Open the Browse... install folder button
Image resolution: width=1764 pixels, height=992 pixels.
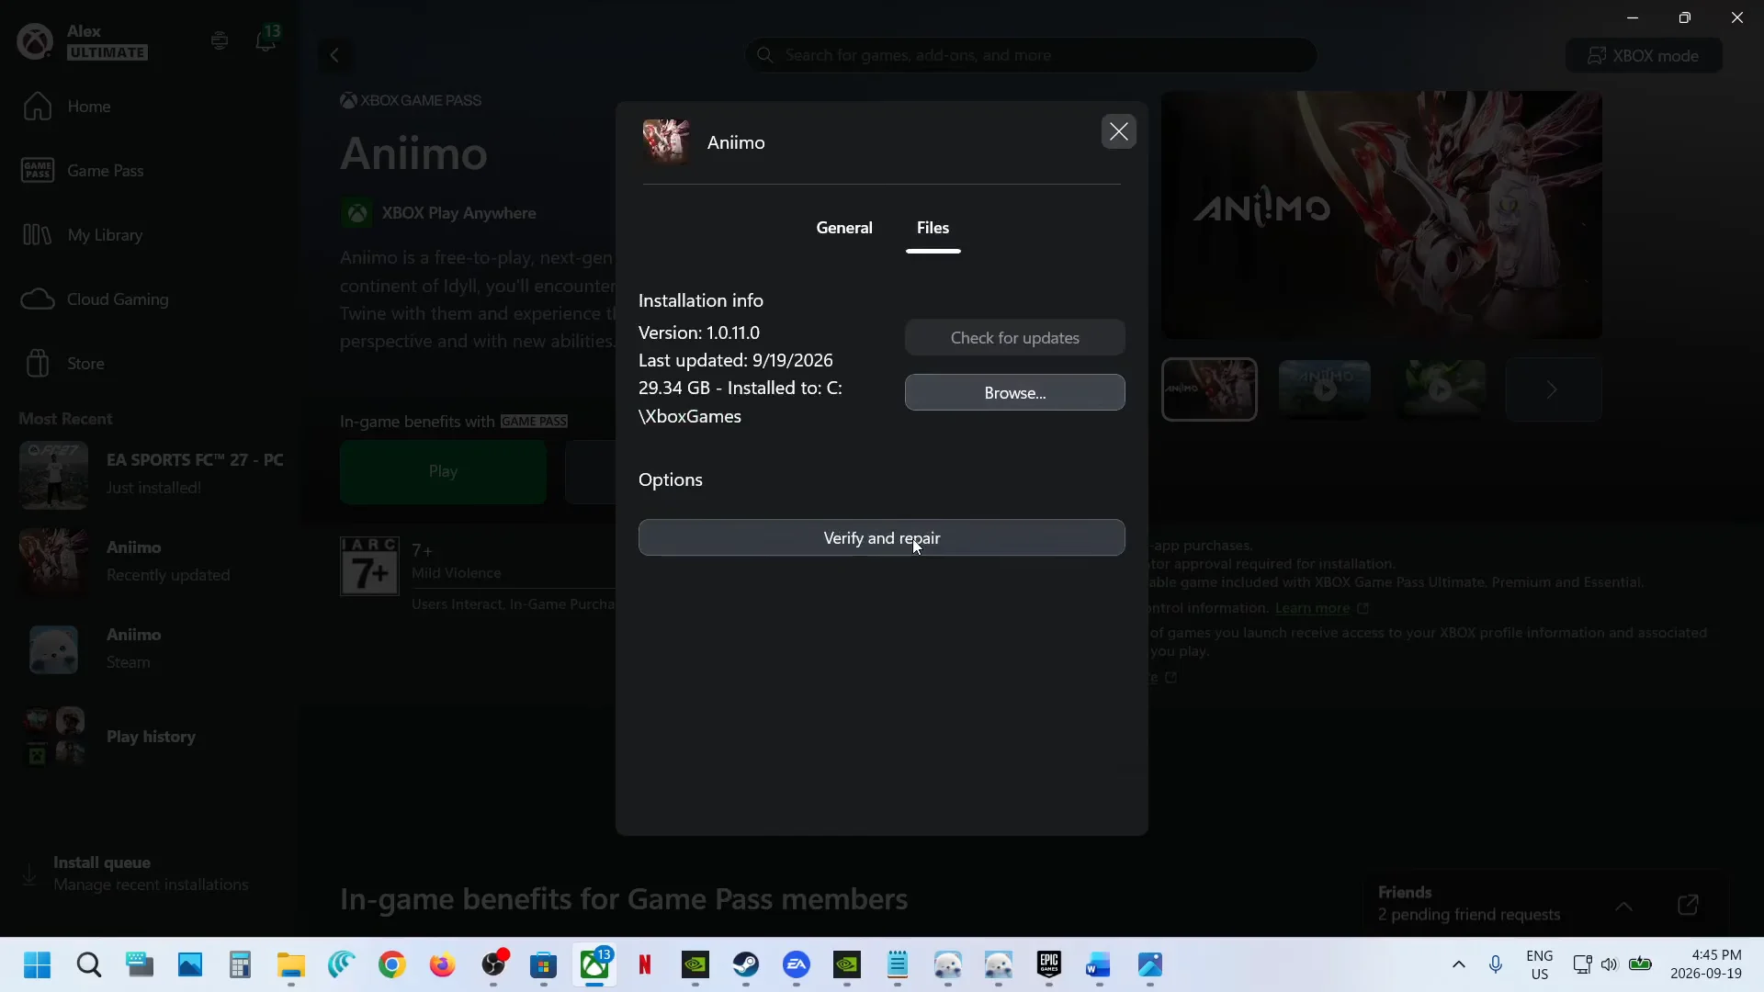[x=1014, y=393]
